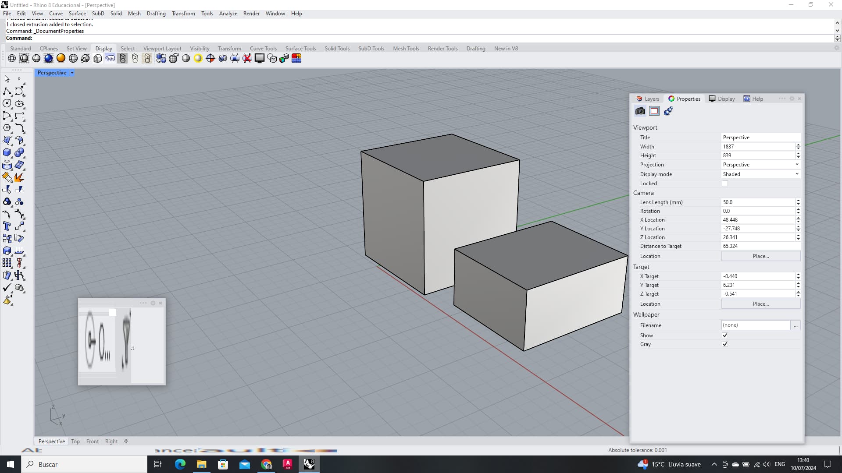This screenshot has height=473, width=842.
Task: Switch to the Solid Tools toolbar tab
Action: 337,49
